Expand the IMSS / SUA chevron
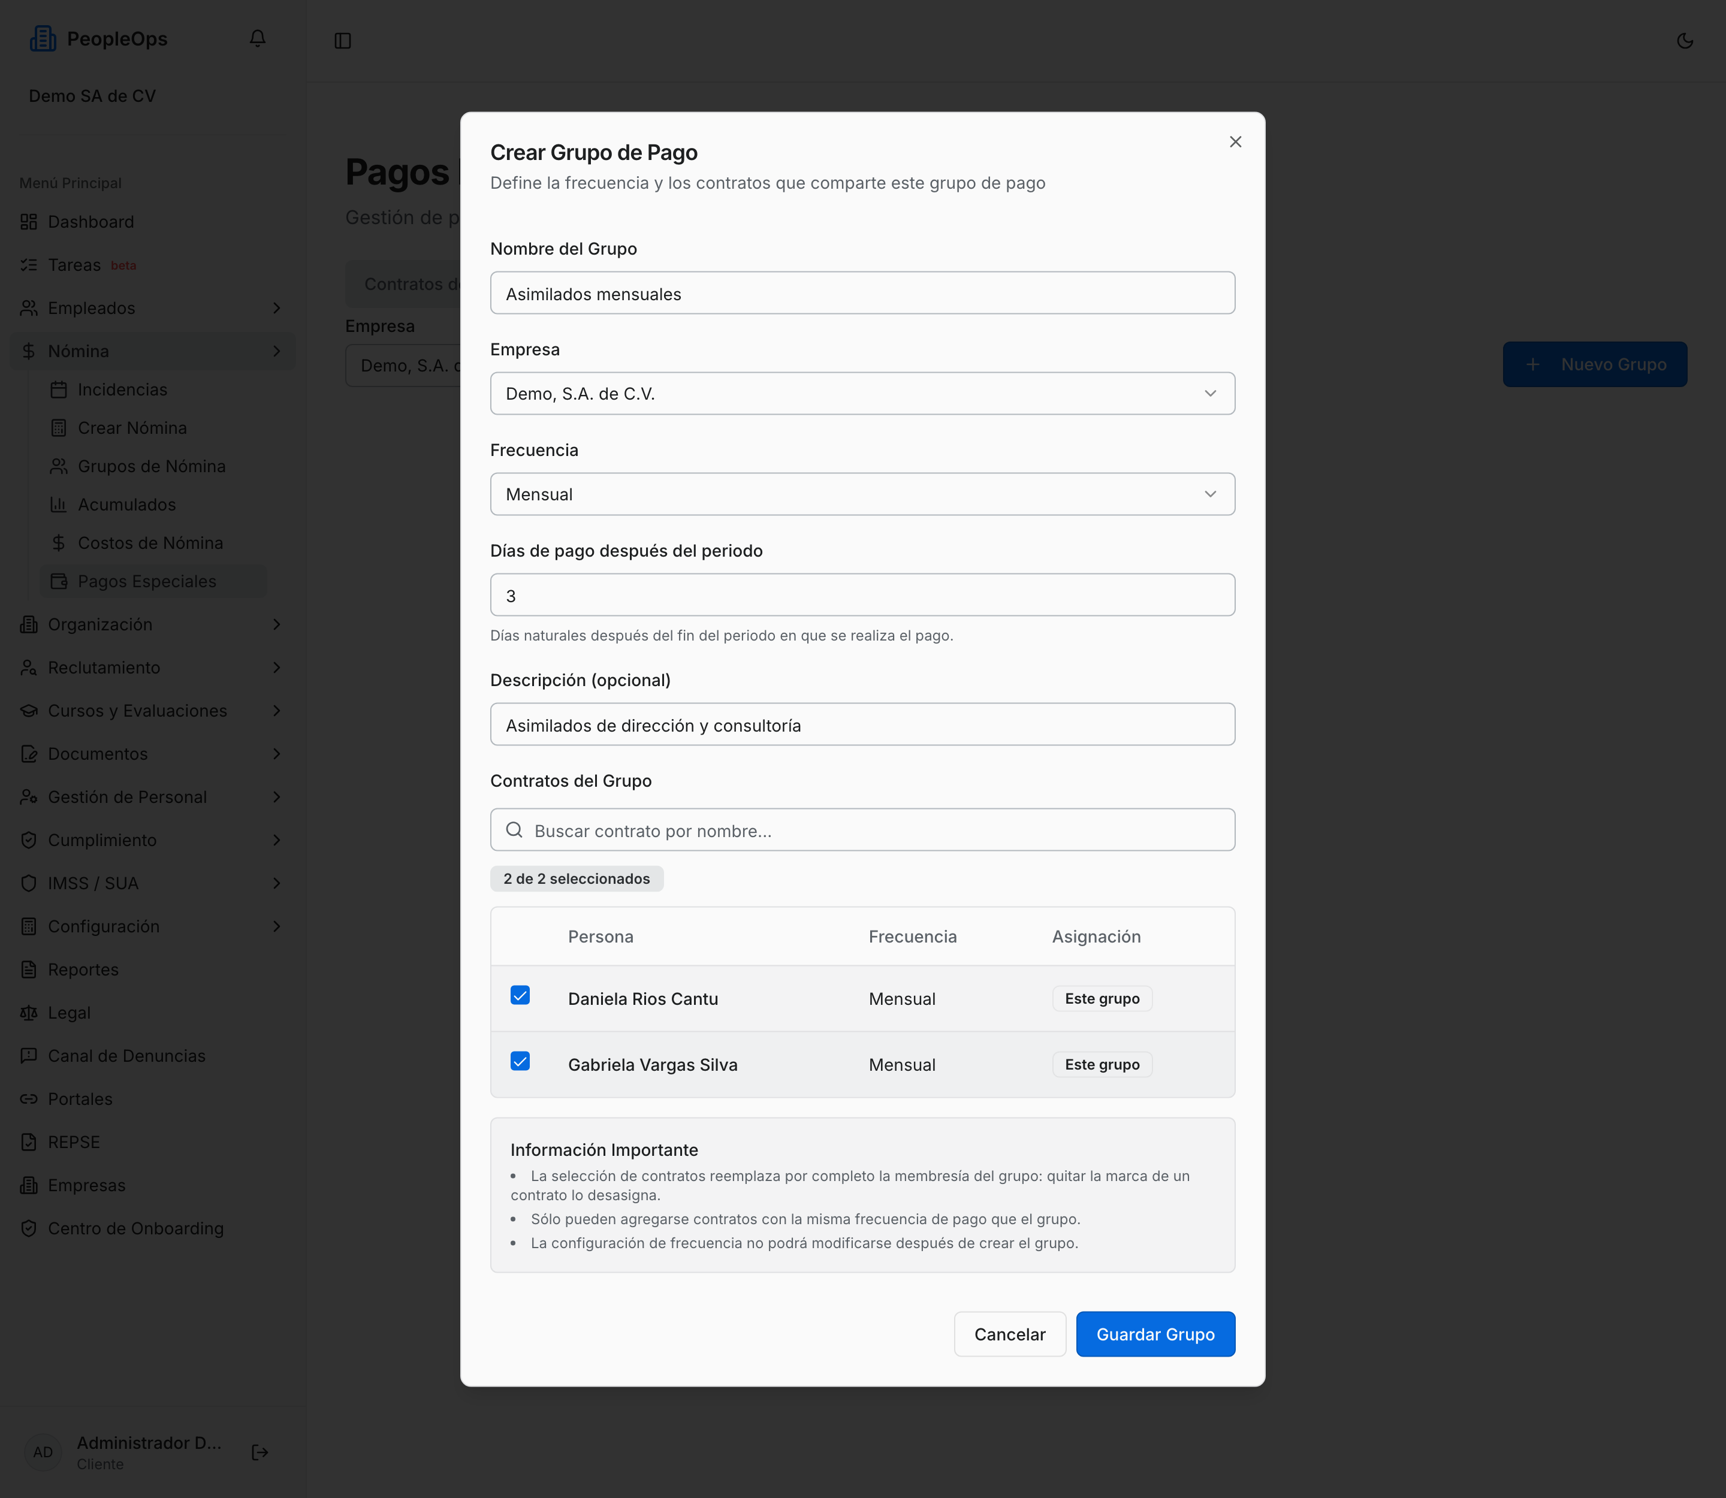This screenshot has width=1726, height=1498. click(x=277, y=884)
